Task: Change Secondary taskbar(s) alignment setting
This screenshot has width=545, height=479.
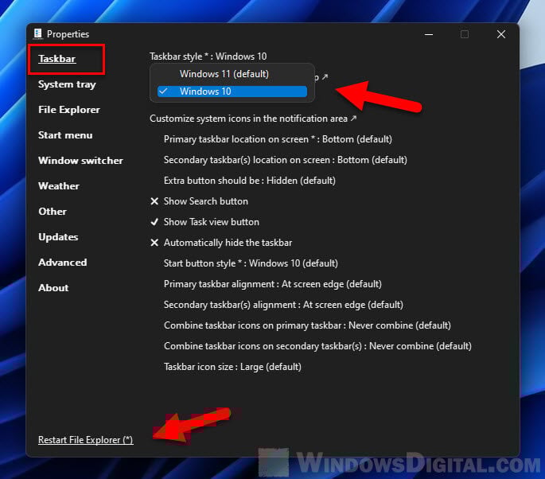Action: coord(283,305)
